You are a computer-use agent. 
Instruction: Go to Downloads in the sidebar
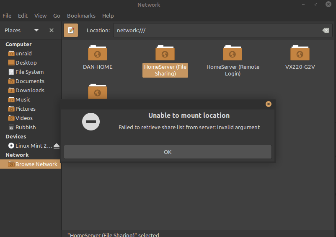[x=31, y=90]
